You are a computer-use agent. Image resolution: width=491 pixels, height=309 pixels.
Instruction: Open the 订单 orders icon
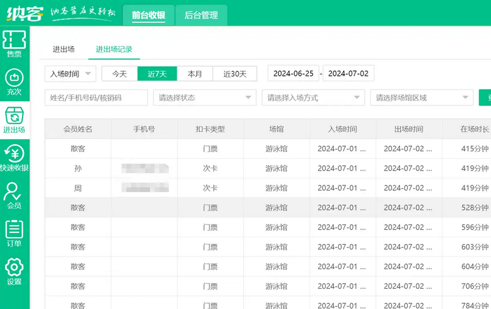tap(14, 234)
